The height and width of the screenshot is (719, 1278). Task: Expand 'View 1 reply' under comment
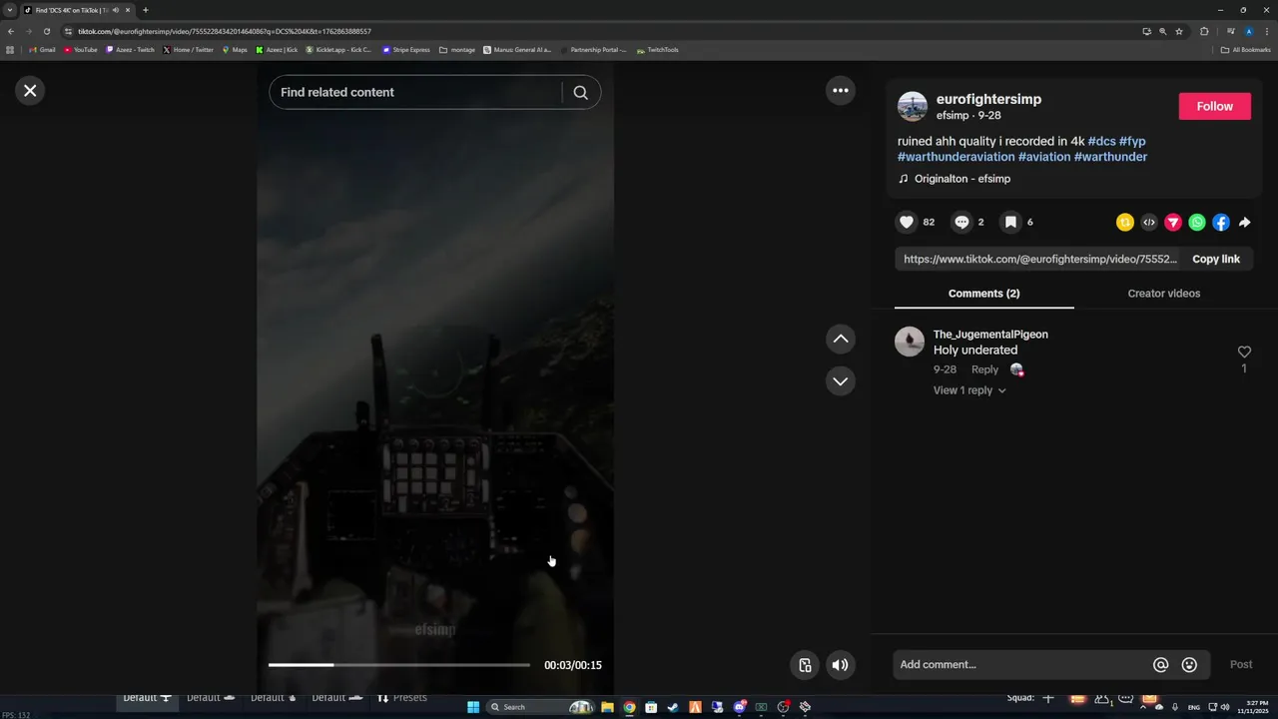(x=969, y=390)
